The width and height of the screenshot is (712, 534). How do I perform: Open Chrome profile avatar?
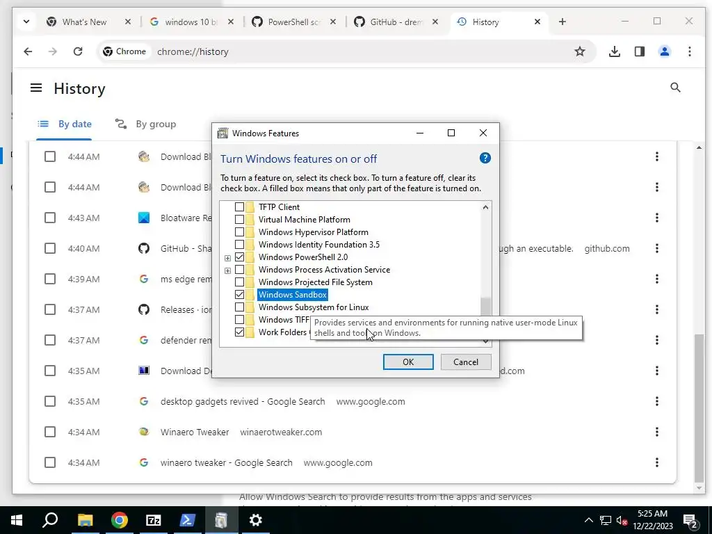pyautogui.click(x=664, y=51)
